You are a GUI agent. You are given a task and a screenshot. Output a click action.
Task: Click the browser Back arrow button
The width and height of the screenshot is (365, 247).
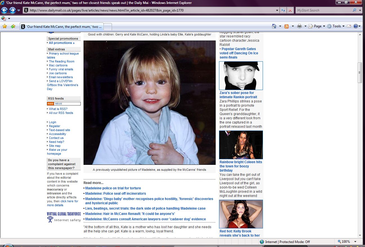pyautogui.click(x=4, y=10)
